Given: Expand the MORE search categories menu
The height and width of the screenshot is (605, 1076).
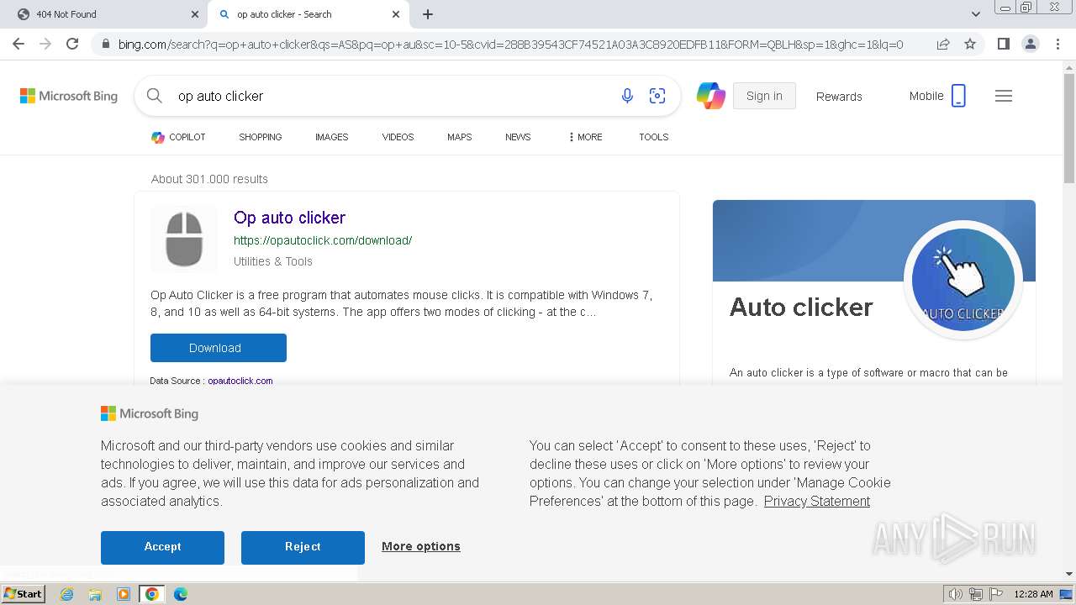Looking at the screenshot, I should [585, 137].
